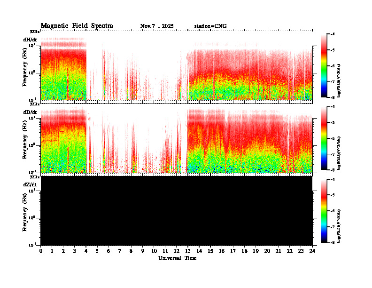This screenshot has width=372, height=288.
Task: Click the hour '1' tick label on time axis
Action: point(52,251)
